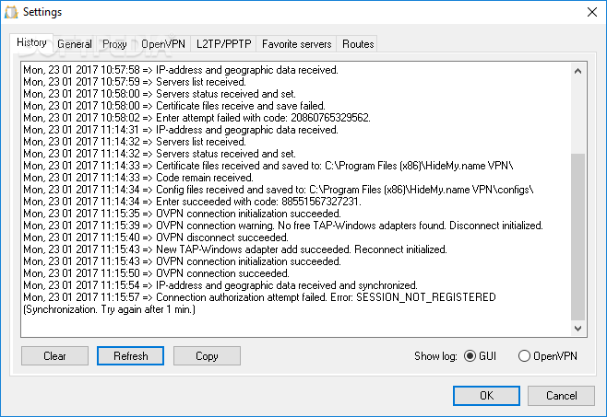
Task: Click the log scrollbar down arrow
Action: click(x=578, y=329)
